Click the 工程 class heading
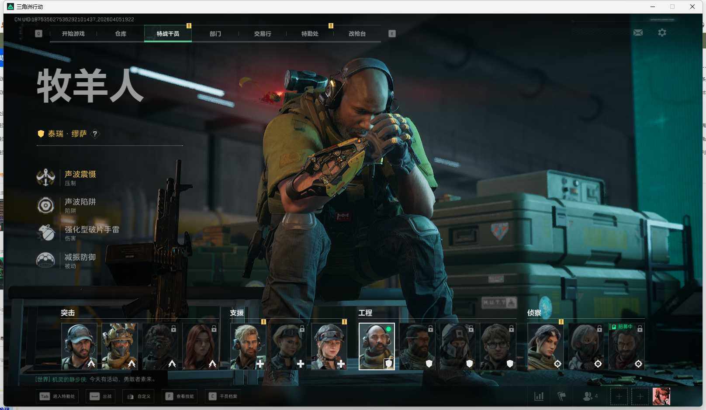Image resolution: width=706 pixels, height=410 pixels. point(365,313)
